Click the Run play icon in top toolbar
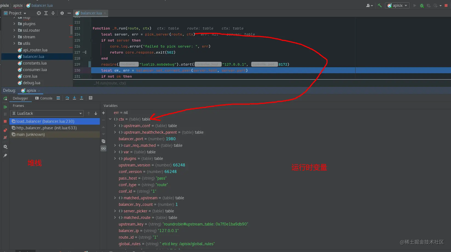This screenshot has width=451, height=252. [x=415, y=5]
